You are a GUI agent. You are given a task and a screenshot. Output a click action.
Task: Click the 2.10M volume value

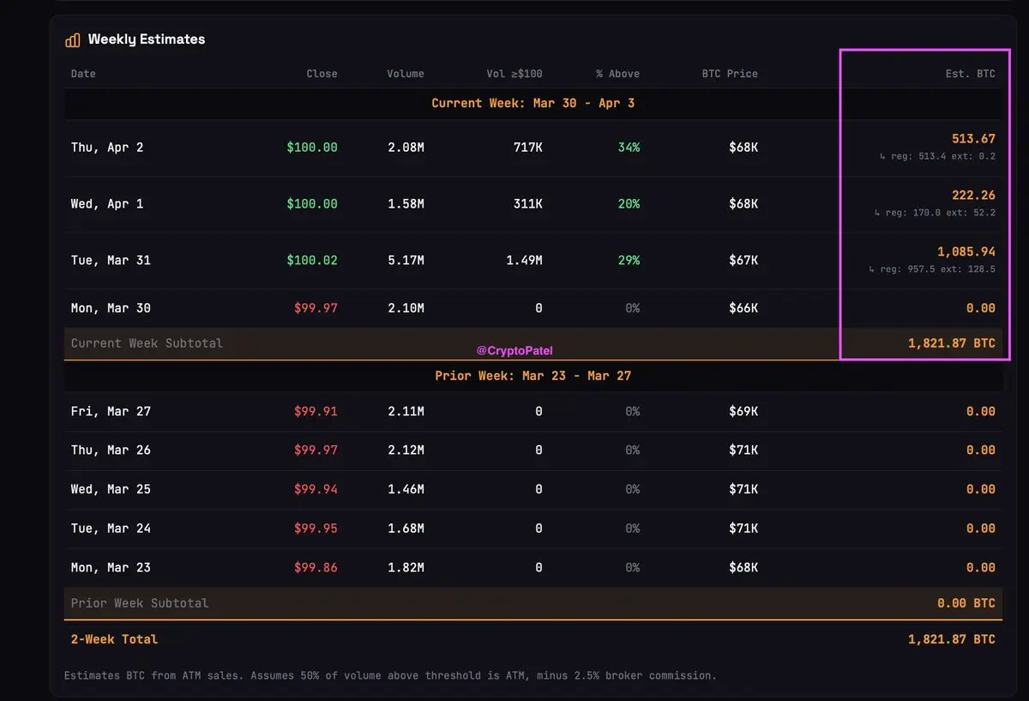[x=405, y=308]
